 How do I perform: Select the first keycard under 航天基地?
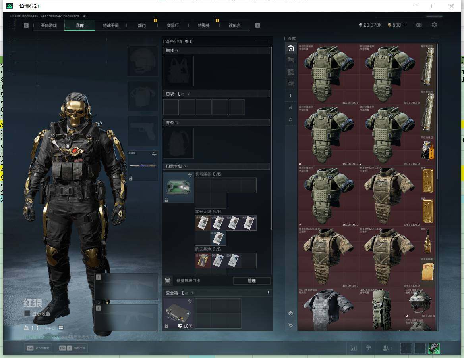click(203, 260)
